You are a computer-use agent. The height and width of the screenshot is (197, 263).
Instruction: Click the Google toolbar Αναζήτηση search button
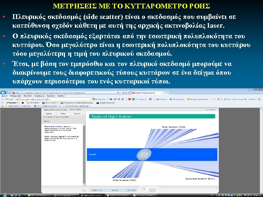point(99,99)
